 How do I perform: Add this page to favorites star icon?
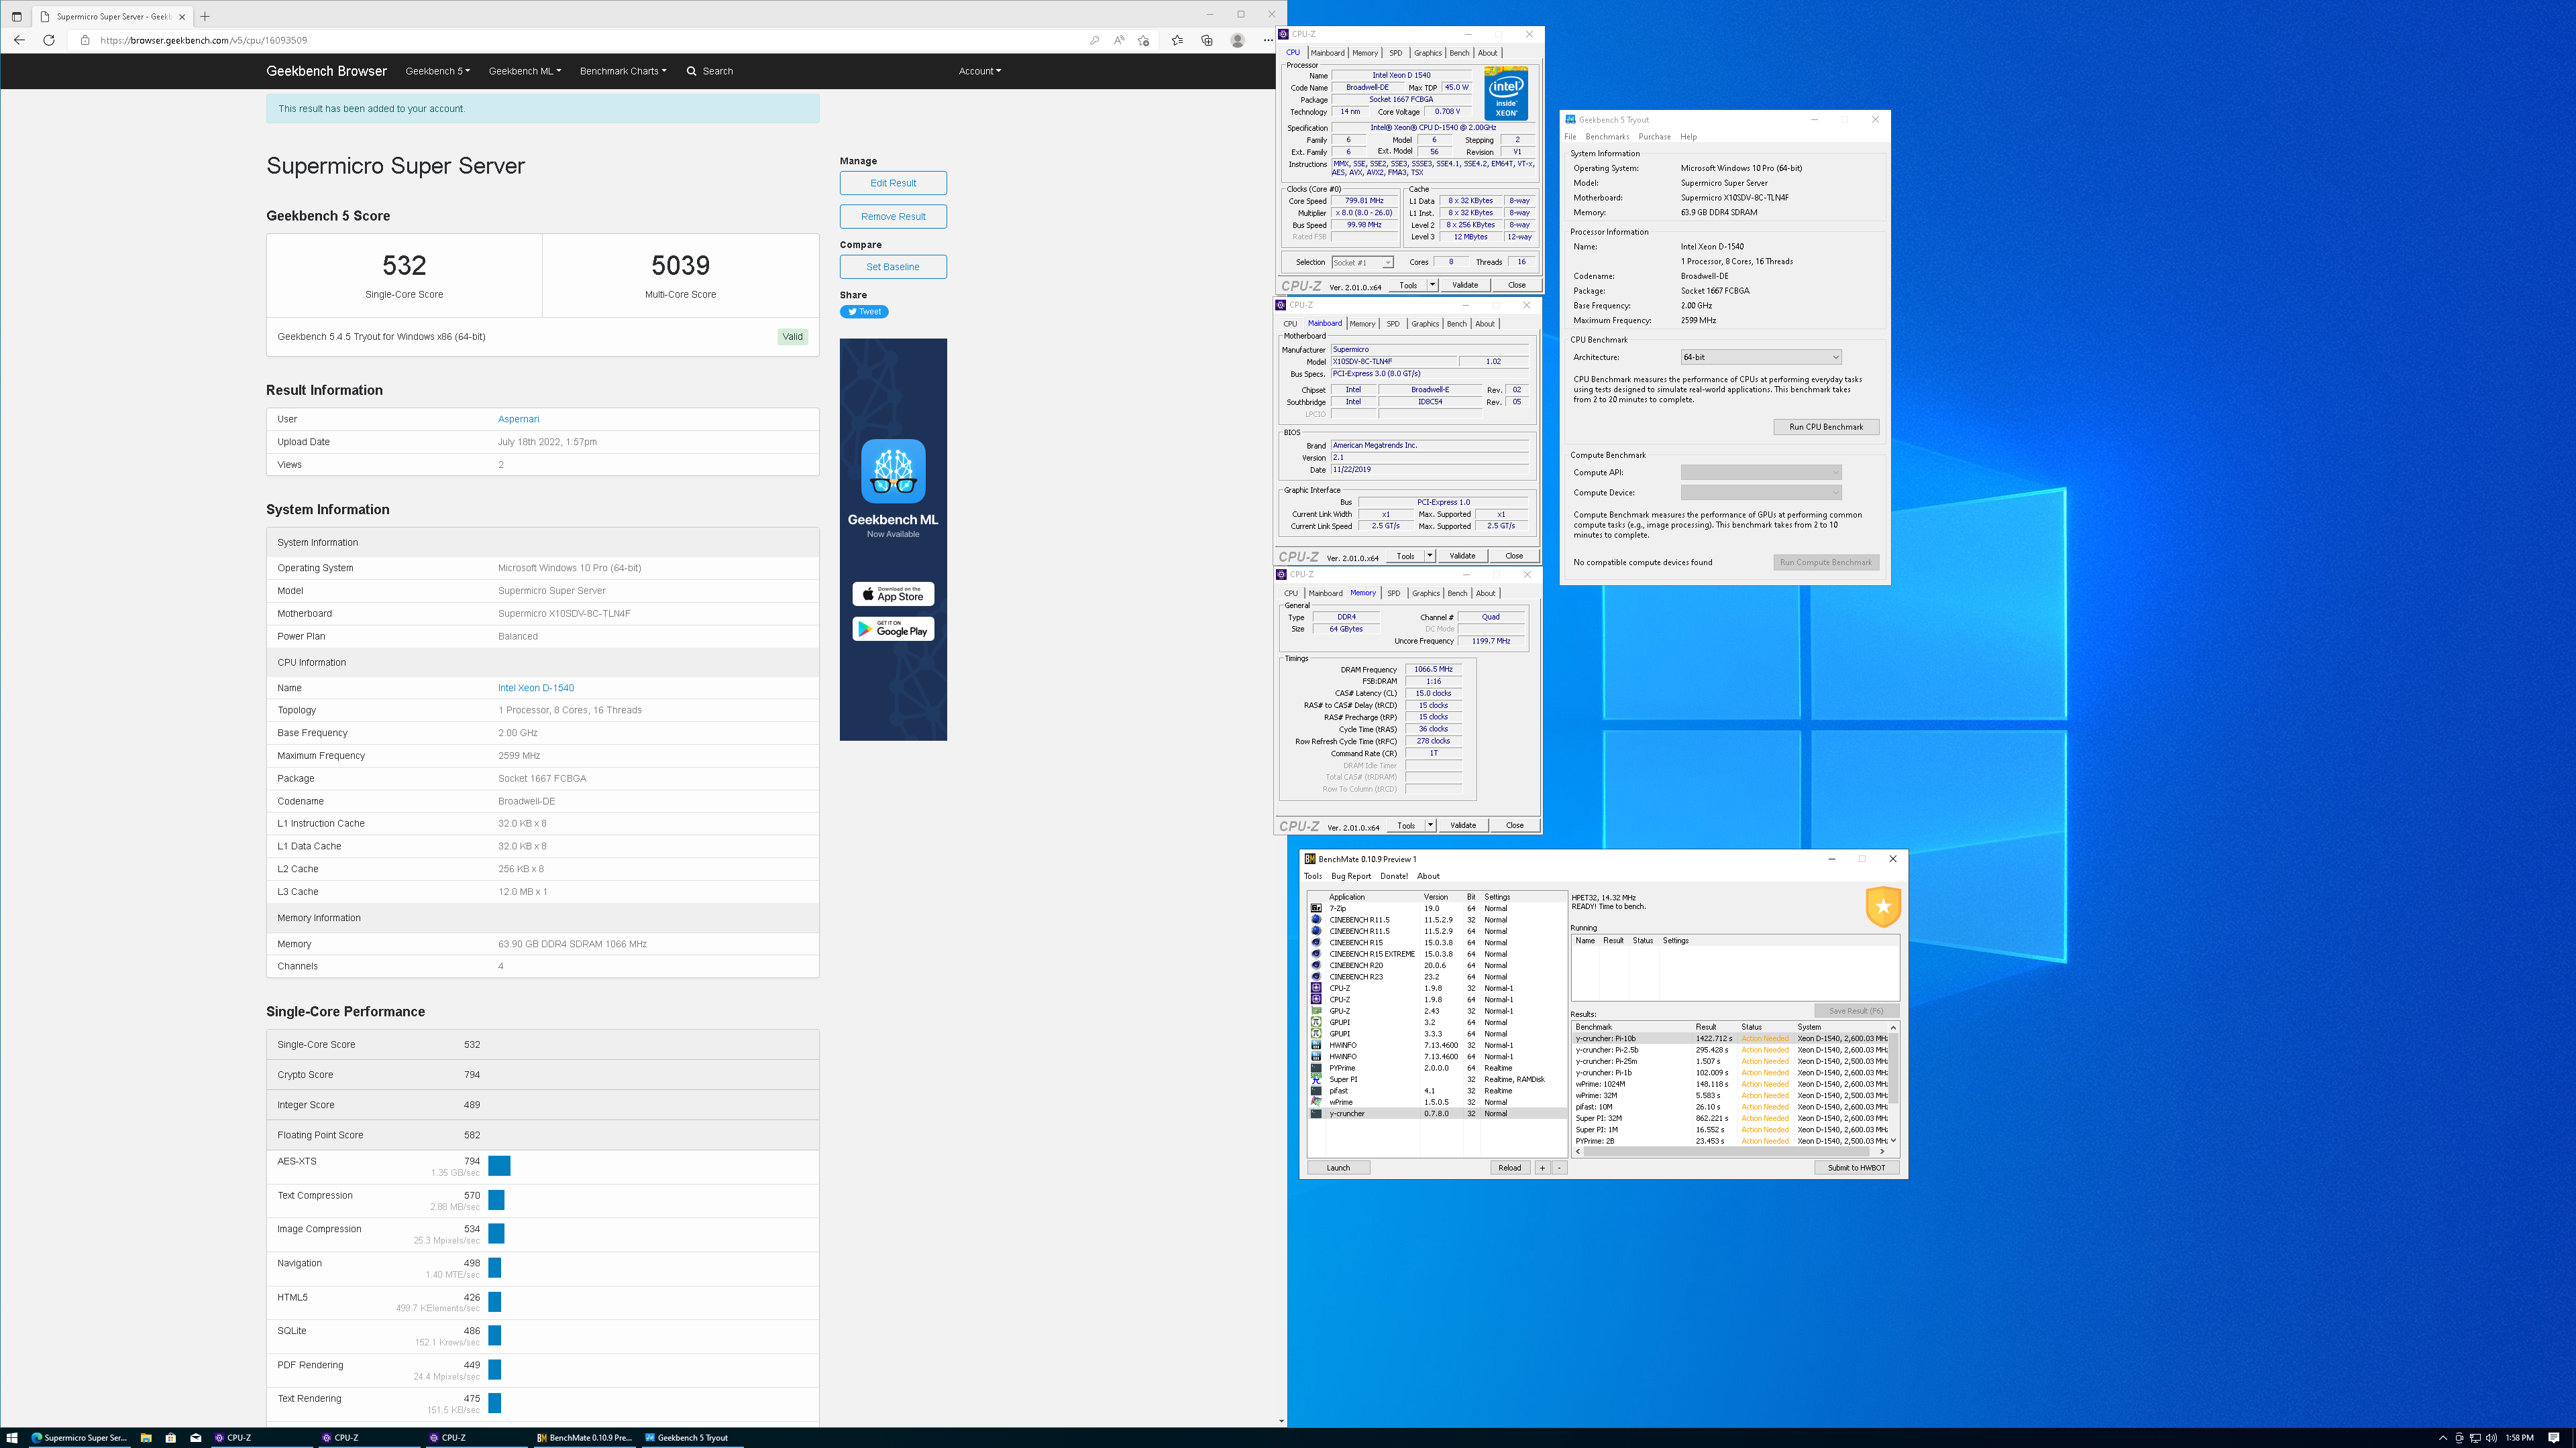tap(1144, 40)
